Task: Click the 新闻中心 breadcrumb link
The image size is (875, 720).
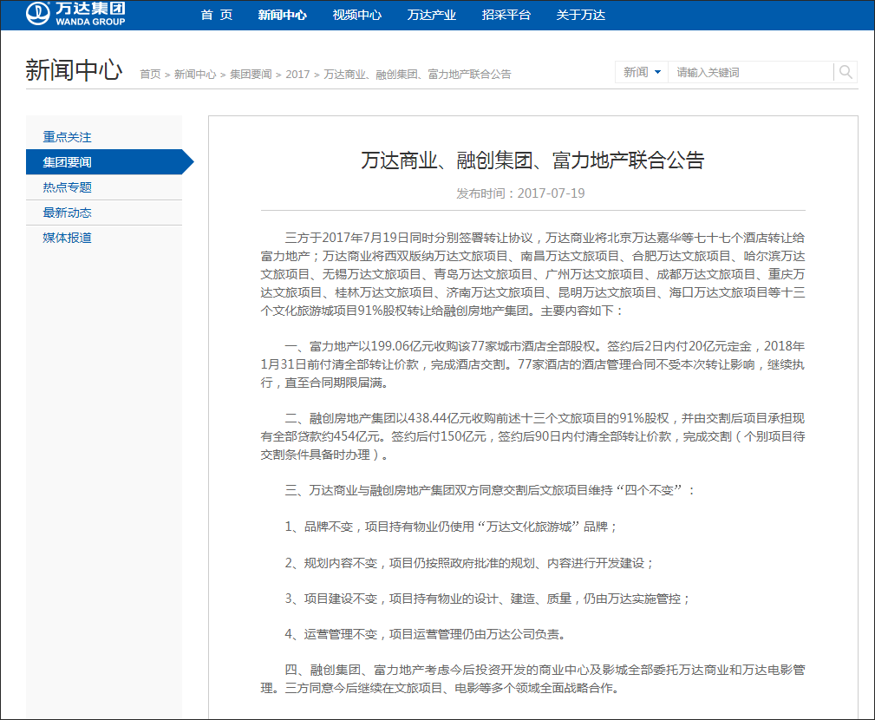Action: click(x=193, y=74)
